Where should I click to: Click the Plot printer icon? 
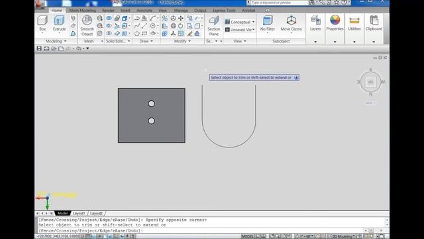(x=46, y=48)
